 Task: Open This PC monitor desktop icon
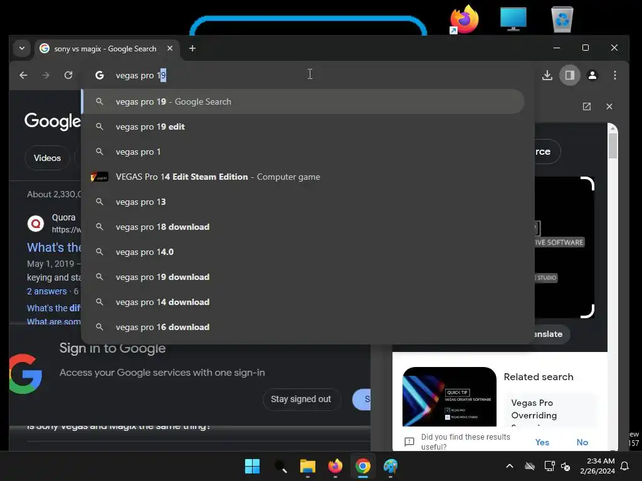(513, 19)
